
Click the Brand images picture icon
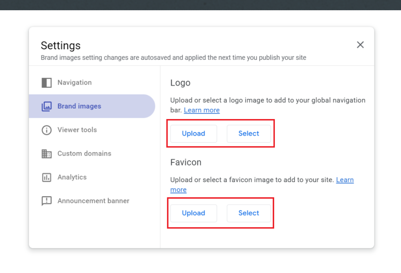46,106
